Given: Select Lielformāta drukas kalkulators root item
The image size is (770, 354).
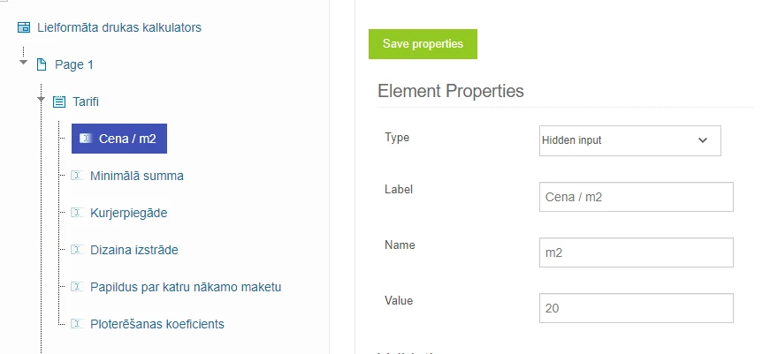Looking at the screenshot, I should click(x=118, y=27).
